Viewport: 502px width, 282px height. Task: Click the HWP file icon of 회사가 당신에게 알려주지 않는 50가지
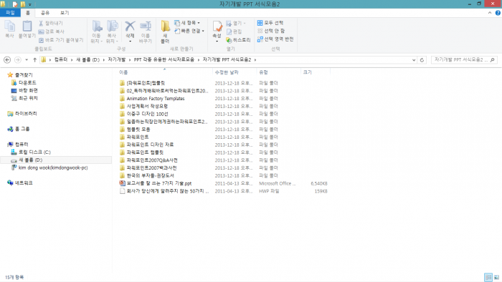123,191
